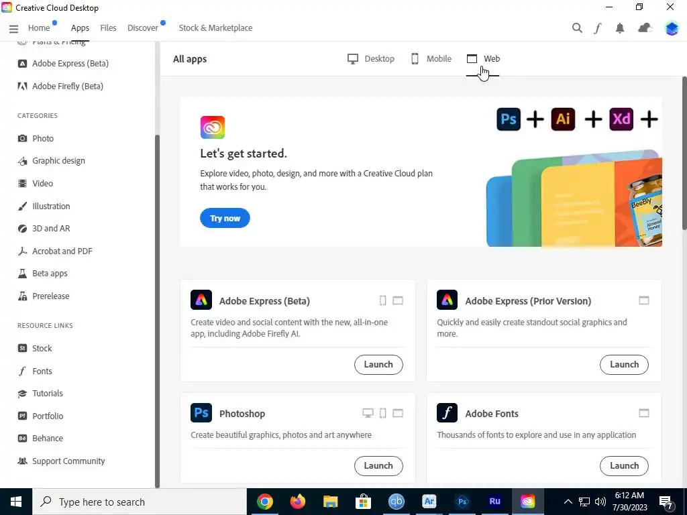Launch Photoshop web app
Screen dimensions: 687x515
[x=378, y=465]
